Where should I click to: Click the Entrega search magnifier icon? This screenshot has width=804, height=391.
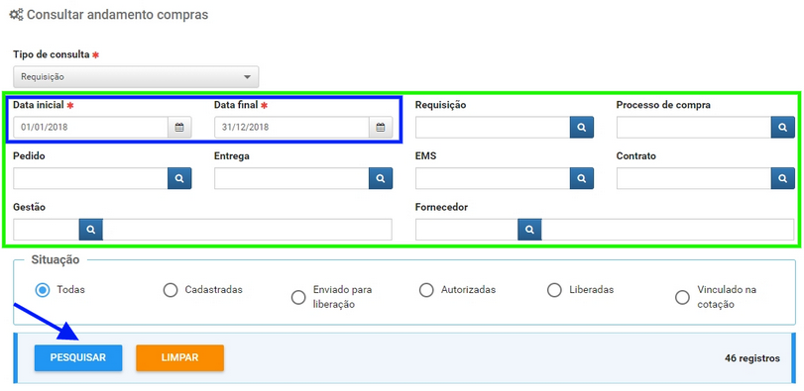(x=381, y=178)
